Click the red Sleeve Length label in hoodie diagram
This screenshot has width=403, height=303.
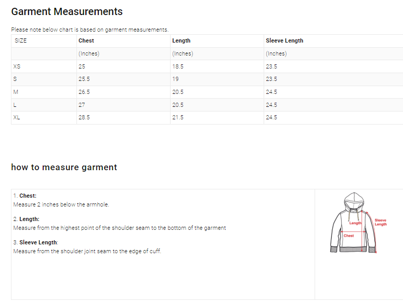click(381, 222)
